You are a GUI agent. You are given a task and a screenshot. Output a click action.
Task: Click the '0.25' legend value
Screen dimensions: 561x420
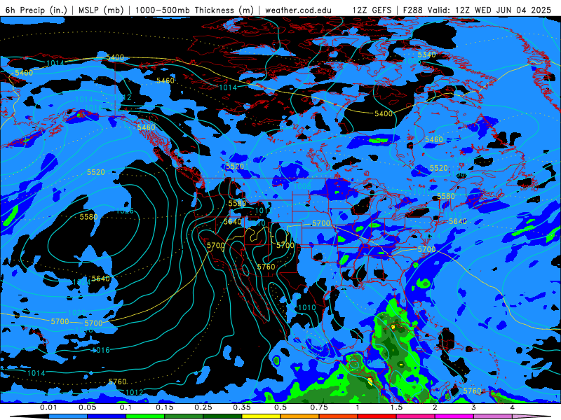(x=203, y=407)
